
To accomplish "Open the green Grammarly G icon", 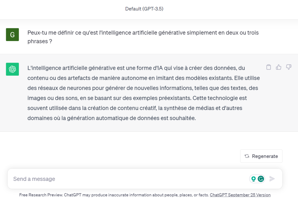I will [261, 179].
